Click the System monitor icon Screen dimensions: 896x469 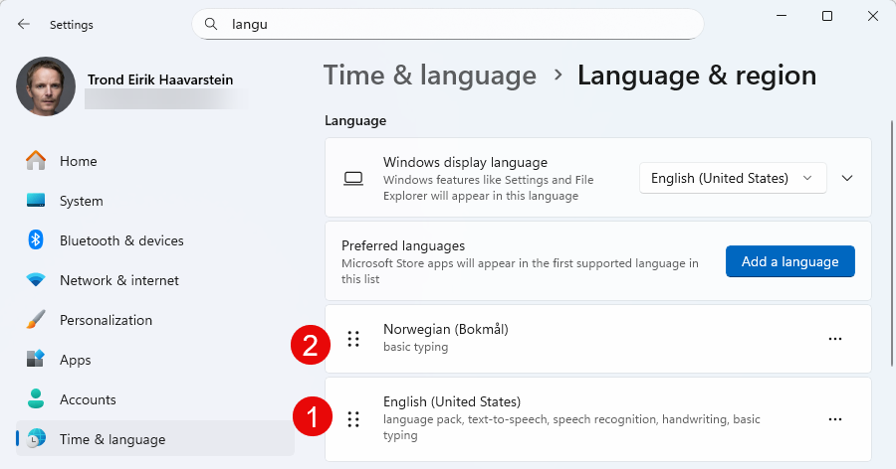(x=36, y=201)
